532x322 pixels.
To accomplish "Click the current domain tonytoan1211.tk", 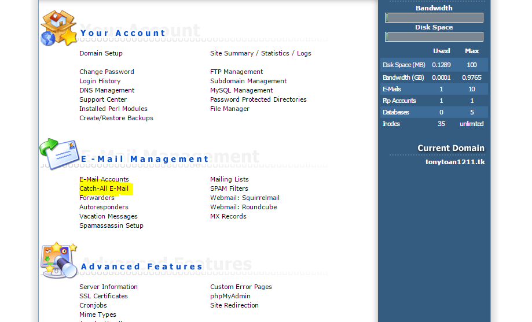I will click(x=455, y=162).
